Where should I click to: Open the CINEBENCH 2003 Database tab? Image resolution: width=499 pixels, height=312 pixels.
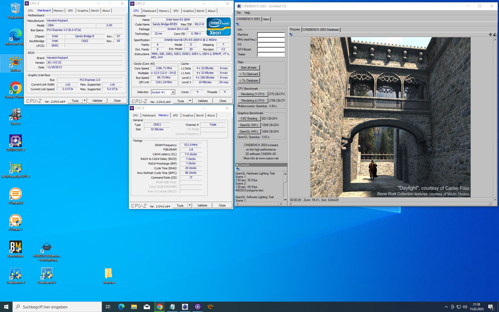point(321,30)
